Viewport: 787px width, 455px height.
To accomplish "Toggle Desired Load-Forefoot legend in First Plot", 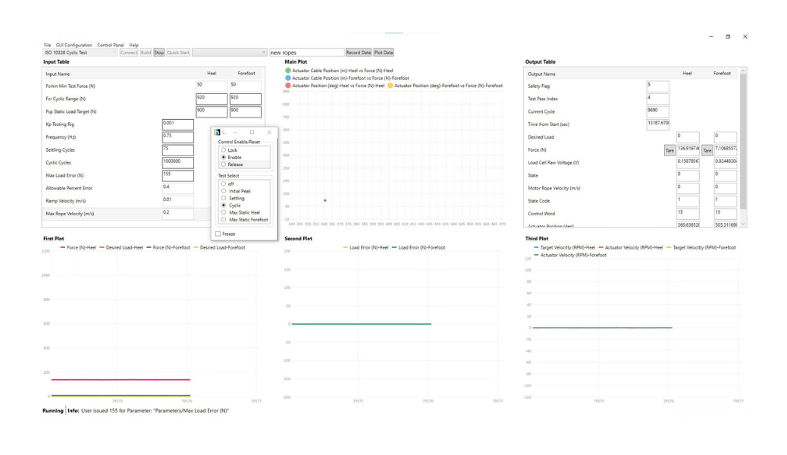I will 219,247.
